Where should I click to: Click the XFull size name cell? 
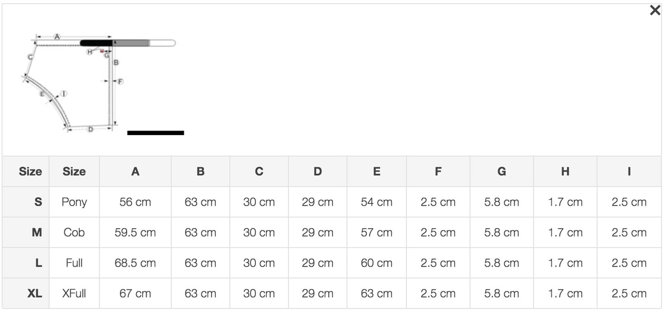click(x=74, y=294)
